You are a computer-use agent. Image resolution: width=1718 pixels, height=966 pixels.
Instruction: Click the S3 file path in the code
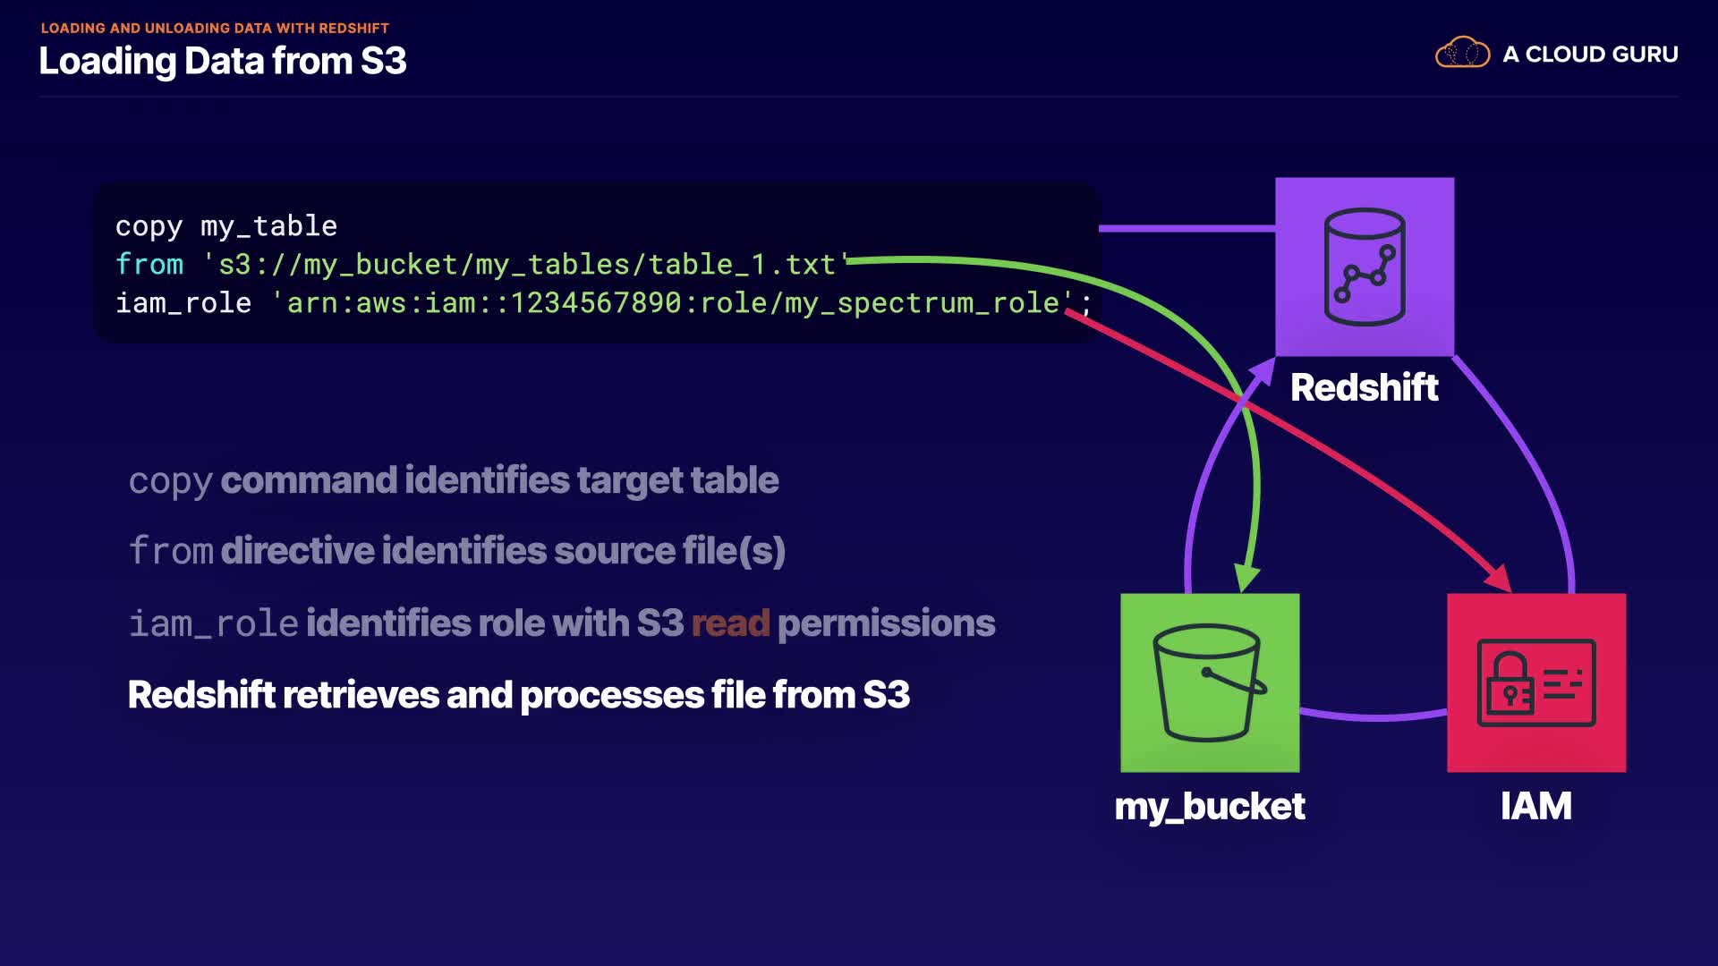tap(526, 264)
